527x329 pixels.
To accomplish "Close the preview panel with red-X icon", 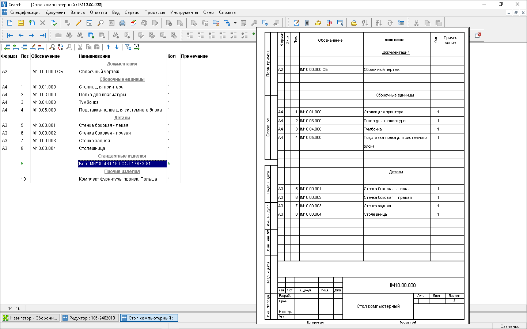I will [x=478, y=35].
